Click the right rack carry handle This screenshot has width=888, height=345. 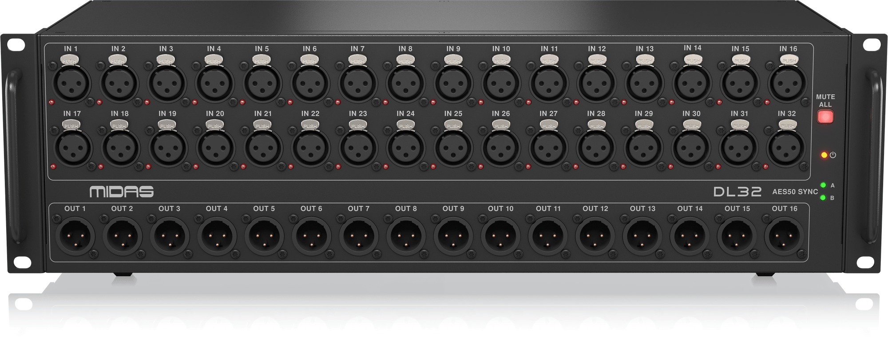pyautogui.click(x=875, y=156)
